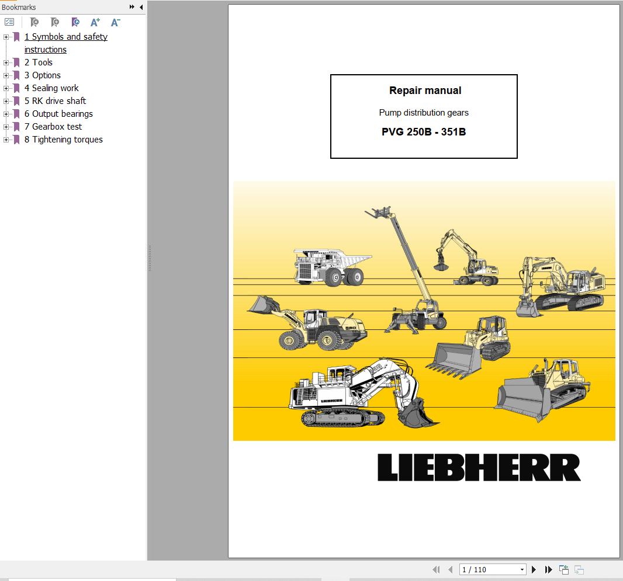
Task: Open bookmark '3 Options'
Action: pyautogui.click(x=43, y=75)
